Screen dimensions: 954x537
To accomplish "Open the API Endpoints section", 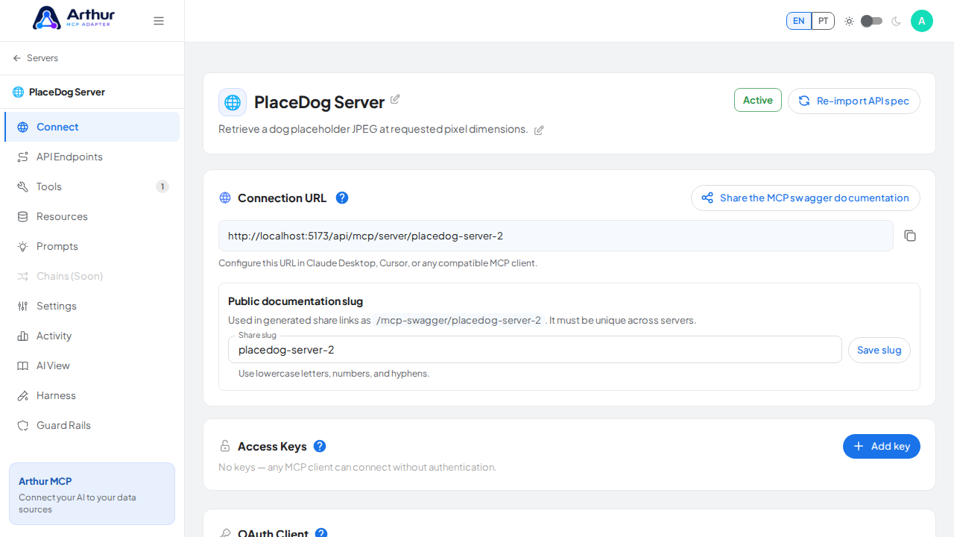I will (x=92, y=157).
